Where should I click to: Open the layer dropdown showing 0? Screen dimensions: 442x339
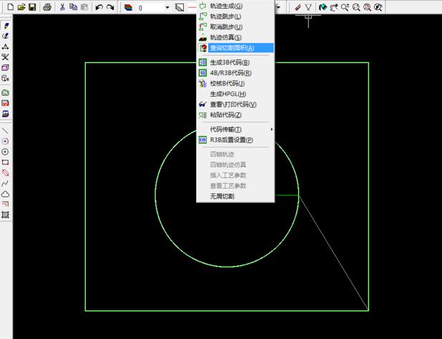167,7
